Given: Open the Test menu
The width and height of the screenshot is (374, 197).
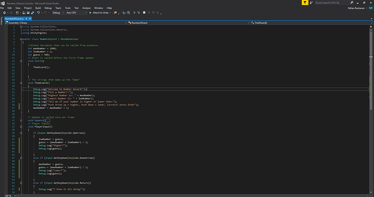Looking at the screenshot, I should (76, 8).
